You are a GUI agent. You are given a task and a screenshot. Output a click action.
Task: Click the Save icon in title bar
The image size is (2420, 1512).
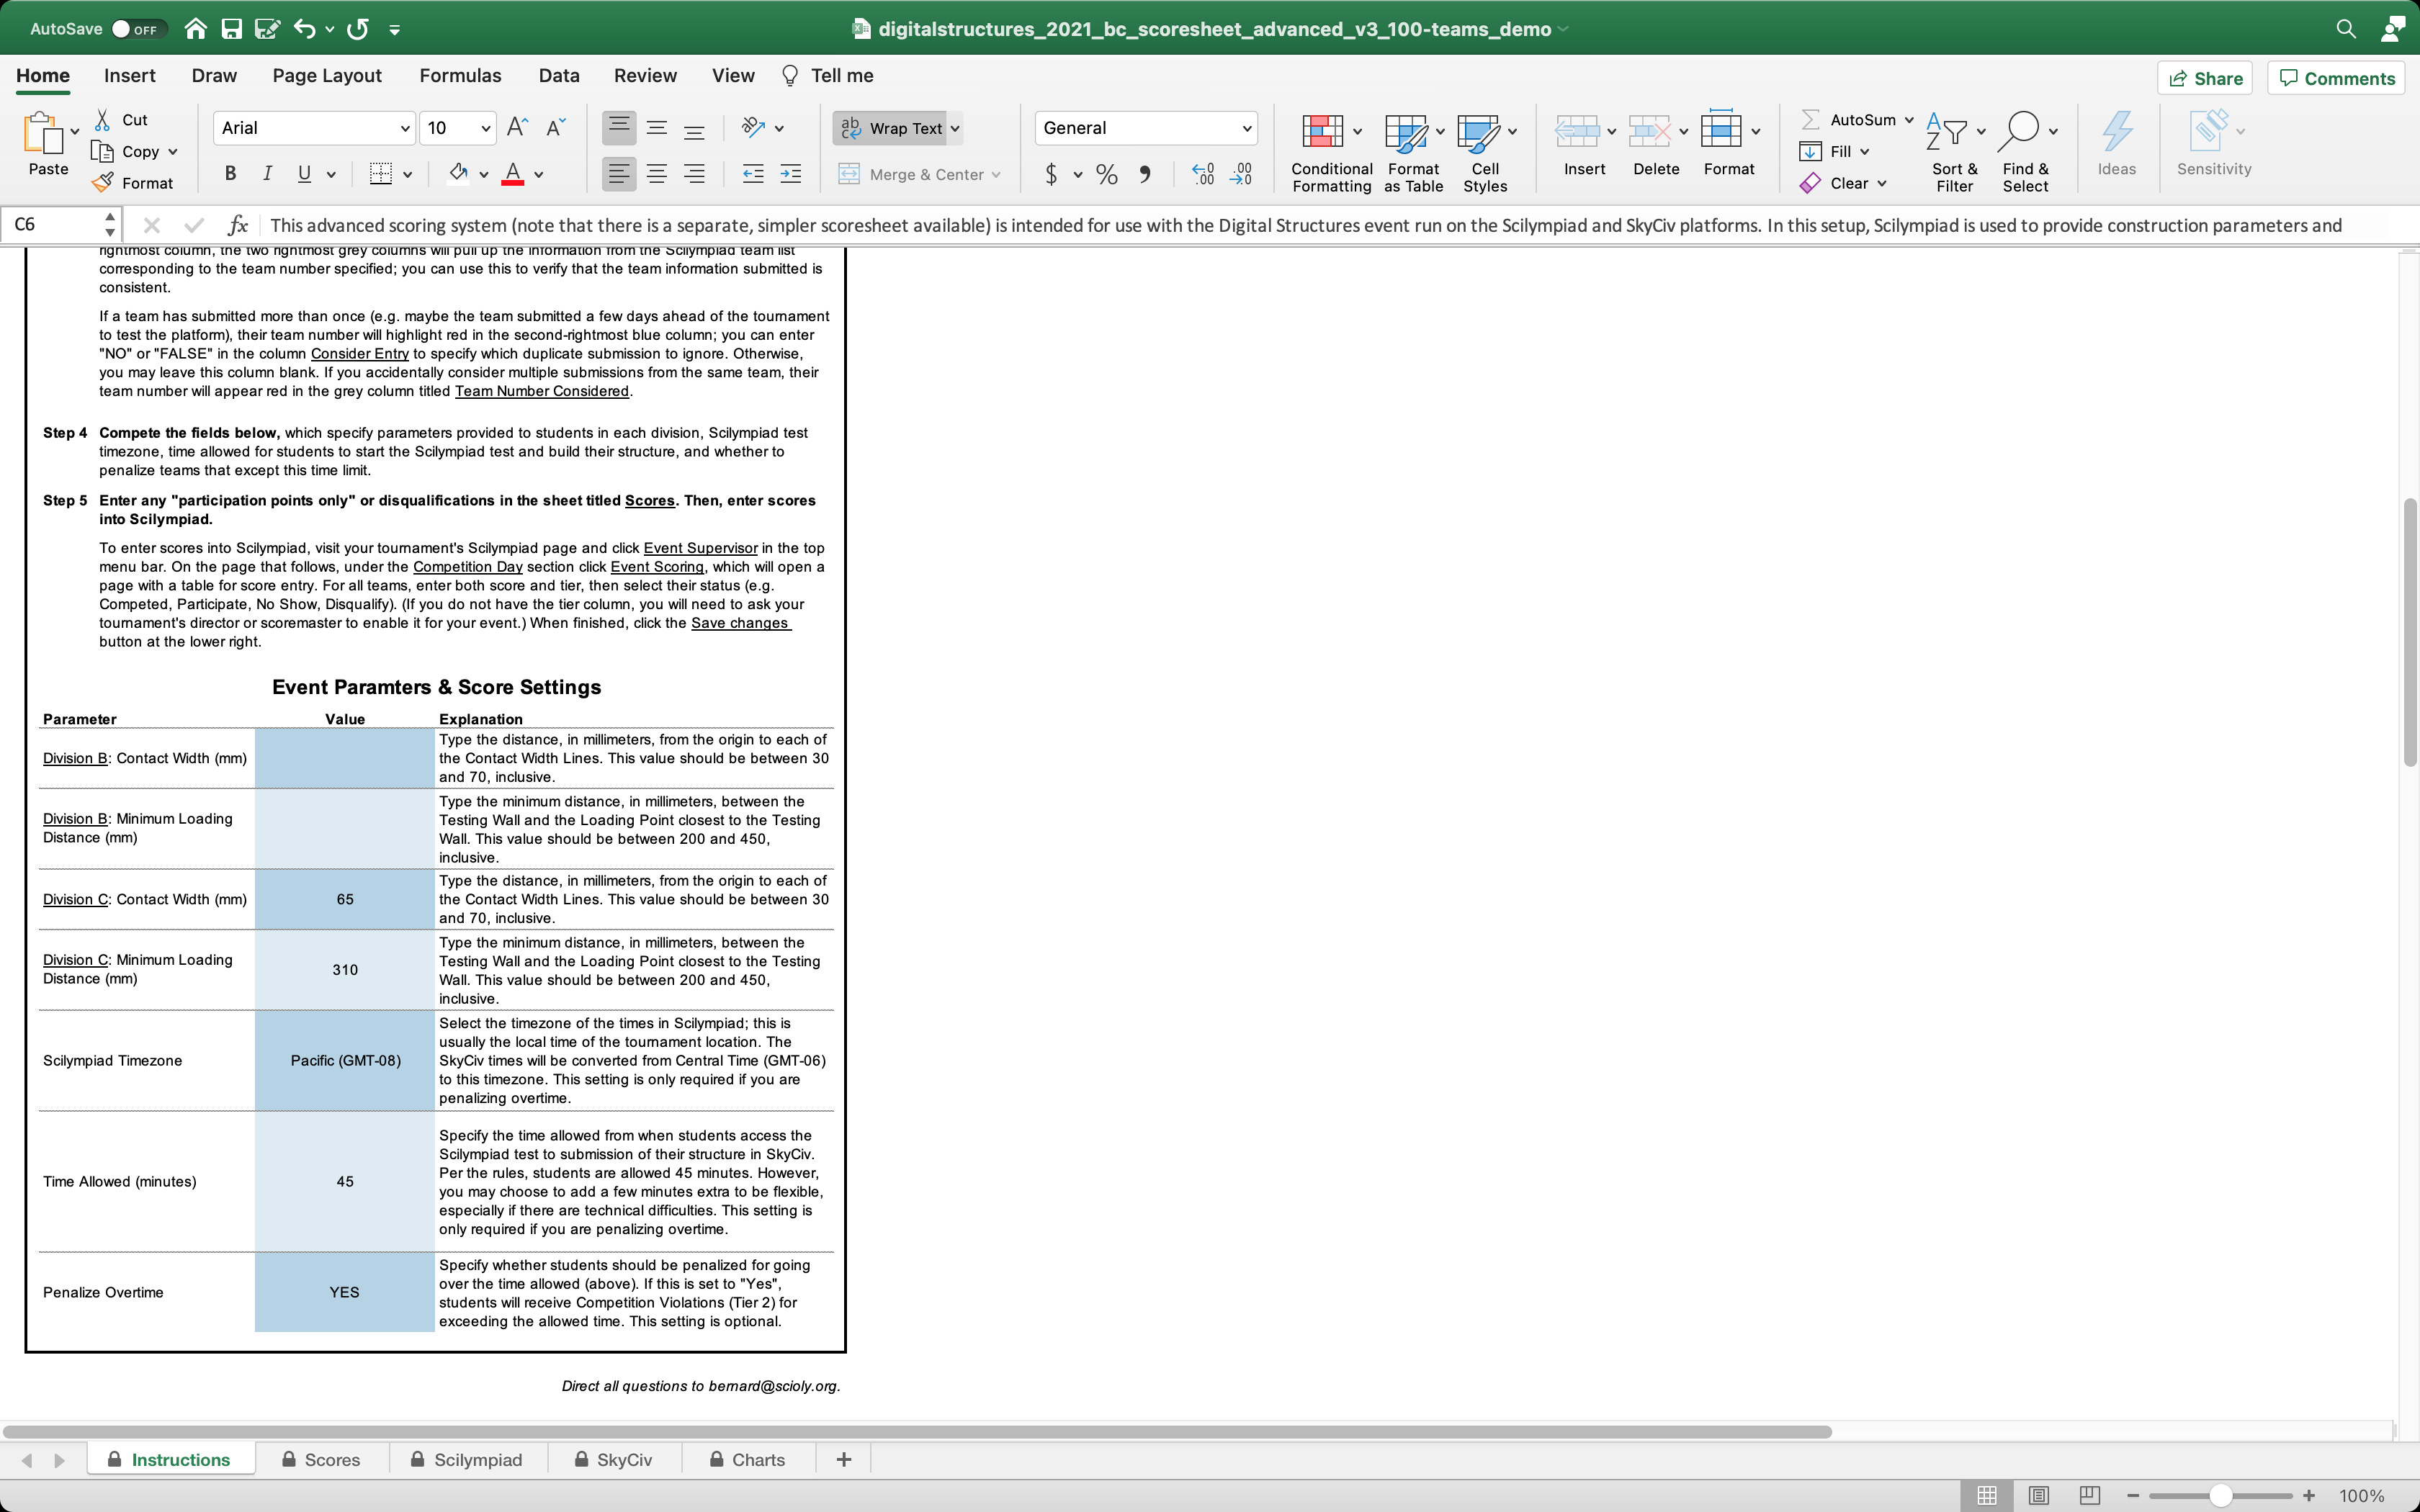click(x=232, y=29)
